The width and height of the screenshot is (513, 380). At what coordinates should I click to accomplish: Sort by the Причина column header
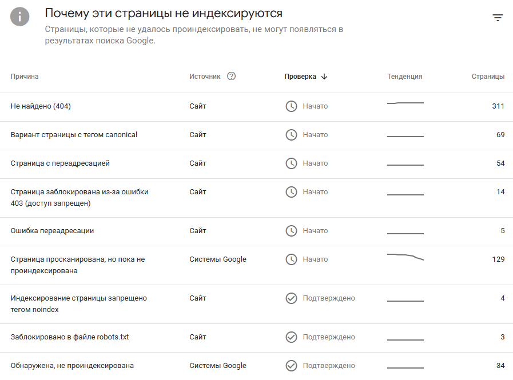25,77
